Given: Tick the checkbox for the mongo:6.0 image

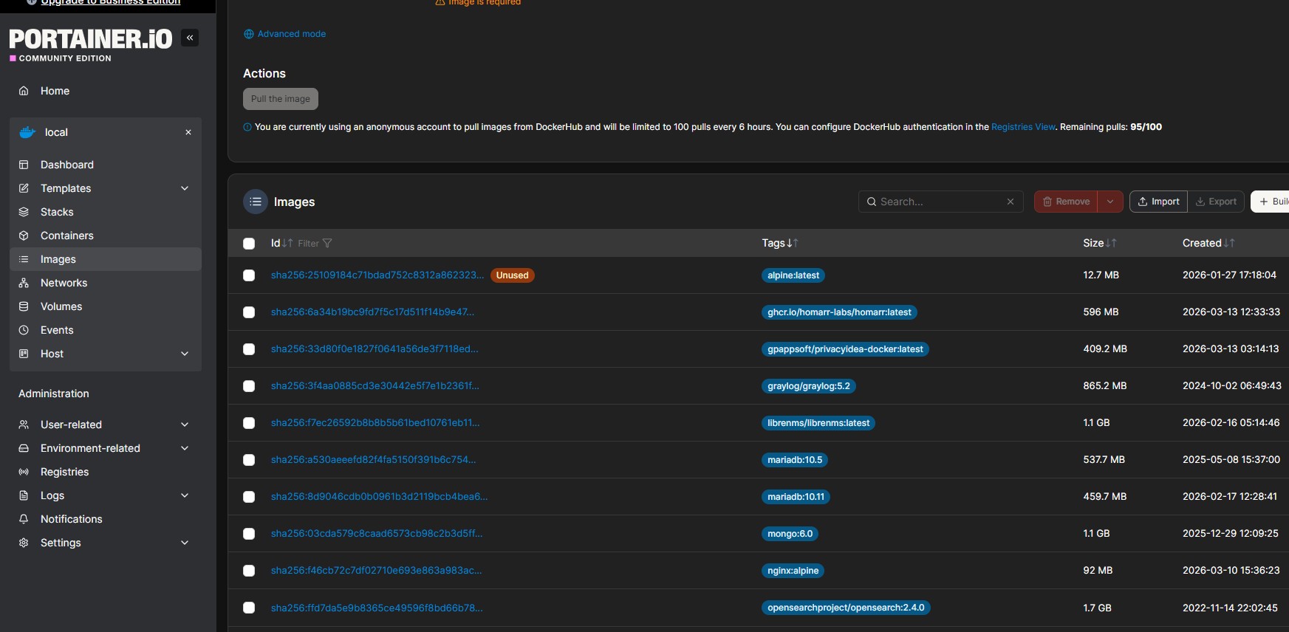Looking at the screenshot, I should pyautogui.click(x=249, y=534).
